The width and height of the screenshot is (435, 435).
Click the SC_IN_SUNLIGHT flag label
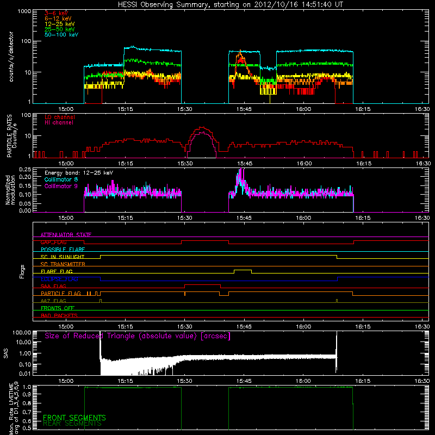[x=63, y=257]
